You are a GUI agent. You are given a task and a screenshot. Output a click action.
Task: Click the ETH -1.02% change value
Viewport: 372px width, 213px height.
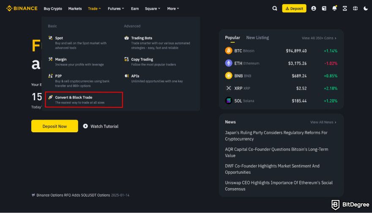[331, 63]
